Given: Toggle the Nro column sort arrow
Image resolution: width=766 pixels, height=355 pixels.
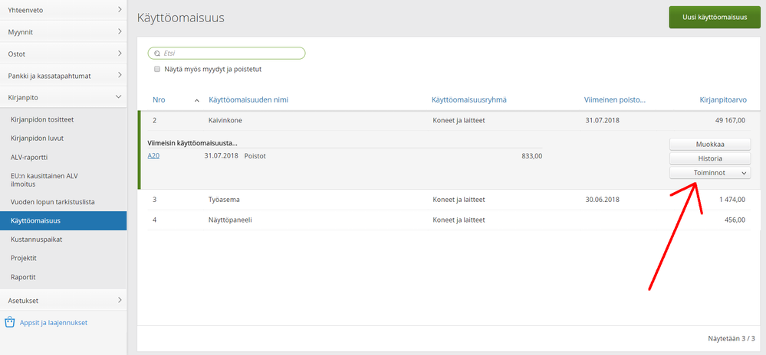Looking at the screenshot, I should tap(197, 100).
